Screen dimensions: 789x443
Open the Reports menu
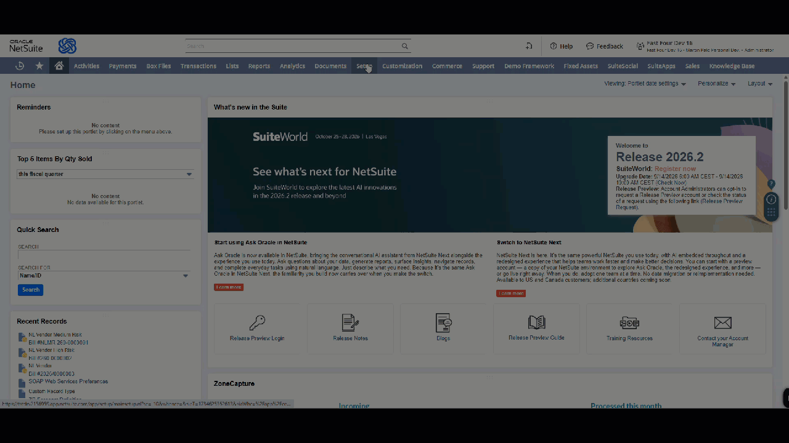259,66
